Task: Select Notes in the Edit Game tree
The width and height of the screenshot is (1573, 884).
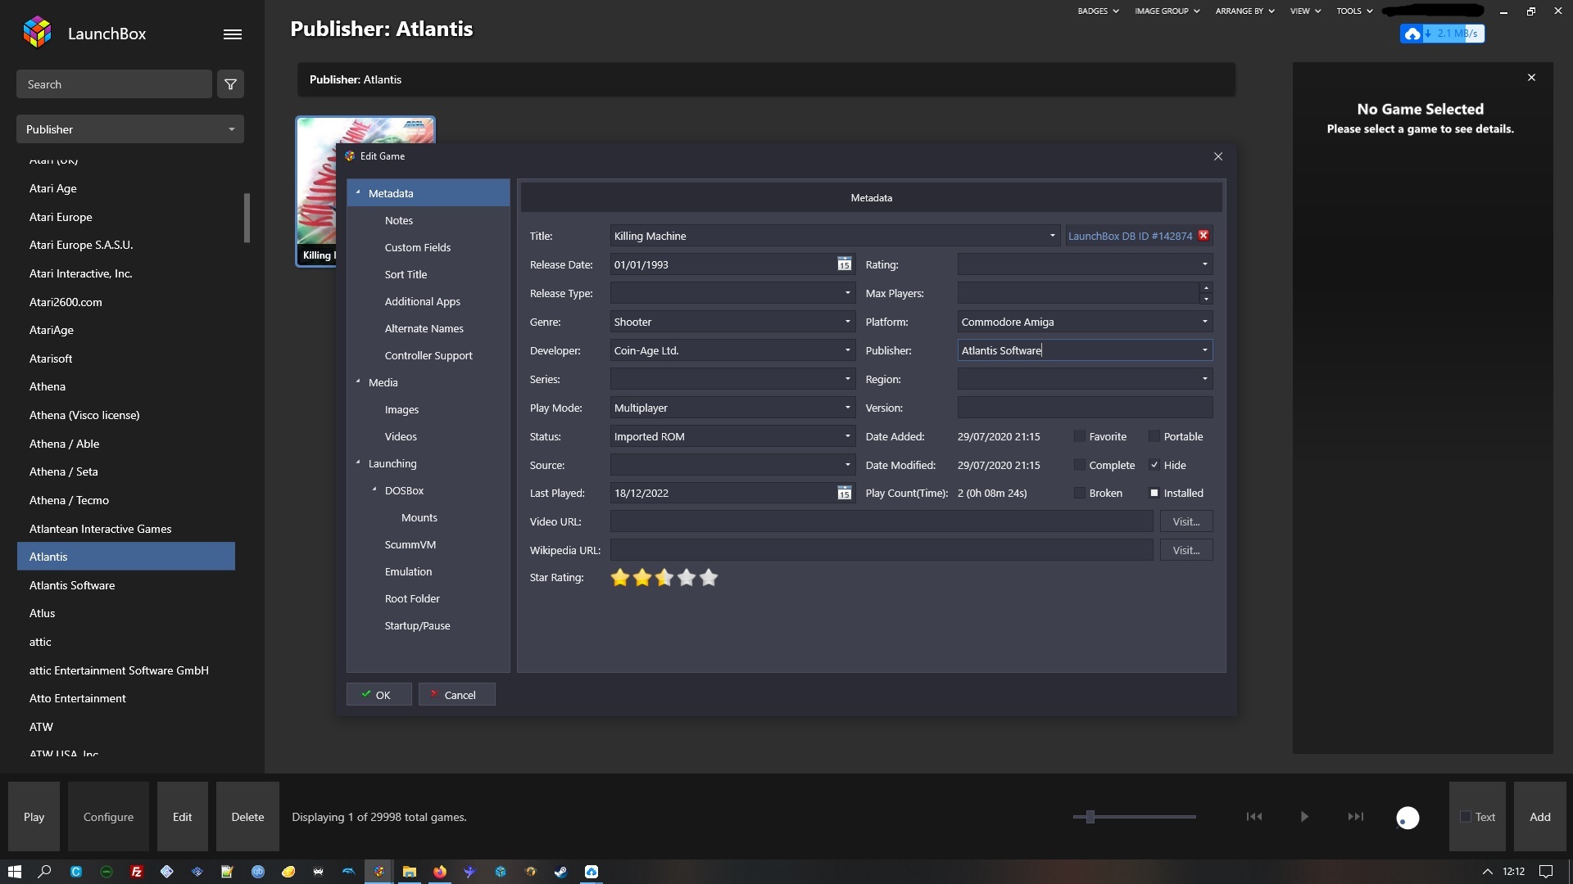Action: (x=399, y=220)
